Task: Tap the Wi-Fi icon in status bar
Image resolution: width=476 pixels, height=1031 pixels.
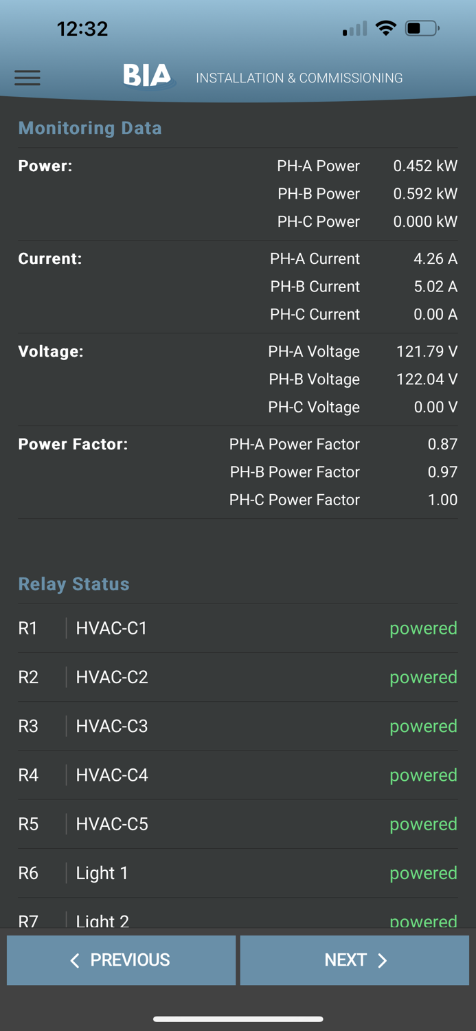Action: 386,27
